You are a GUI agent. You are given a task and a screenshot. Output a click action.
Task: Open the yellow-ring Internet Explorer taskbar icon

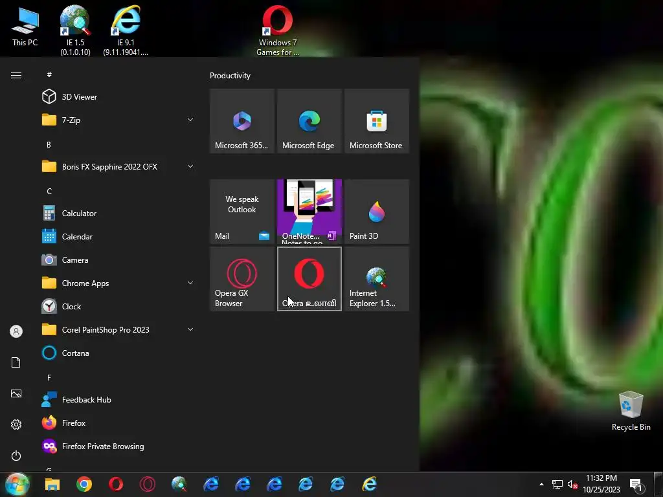click(x=369, y=484)
